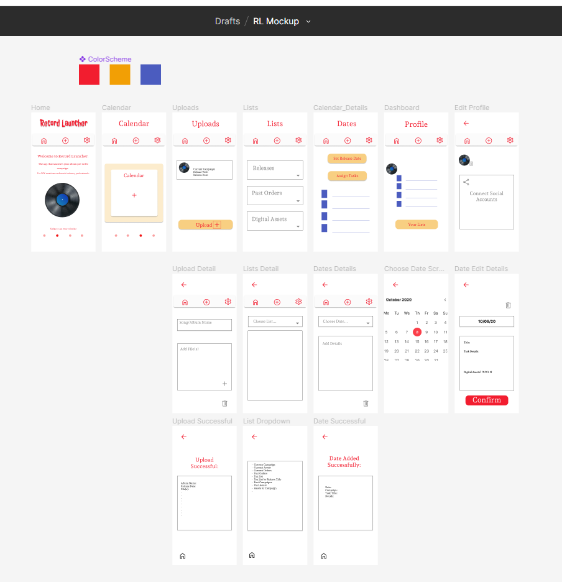Click the settings gear icon in the Uploads frame

pos(228,141)
